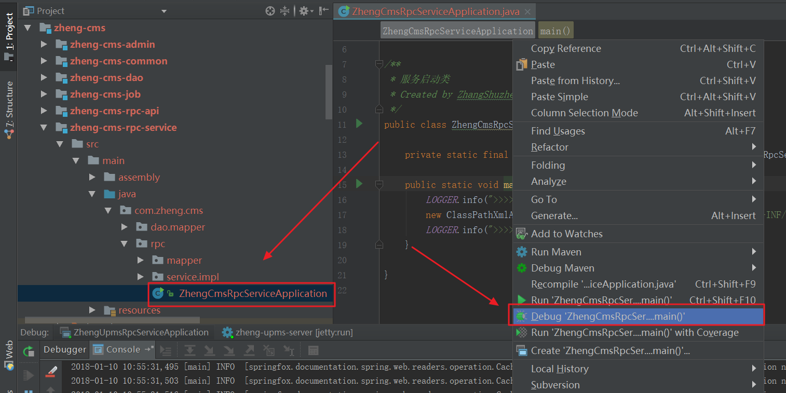The image size is (786, 393).
Task: Switch to the Debugger tab
Action: point(64,349)
